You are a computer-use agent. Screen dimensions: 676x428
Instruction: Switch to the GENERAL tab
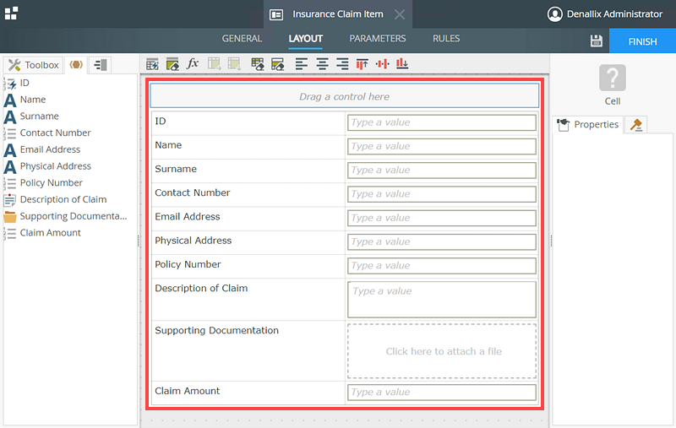tap(242, 39)
